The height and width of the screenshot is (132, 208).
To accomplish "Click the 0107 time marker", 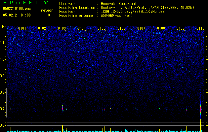I will click(141, 28).
